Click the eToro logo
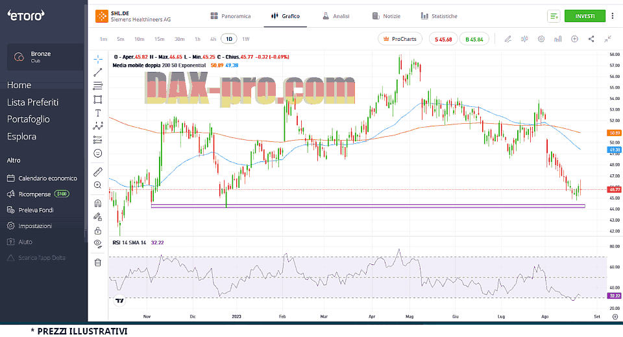The height and width of the screenshot is (337, 623). (x=26, y=16)
